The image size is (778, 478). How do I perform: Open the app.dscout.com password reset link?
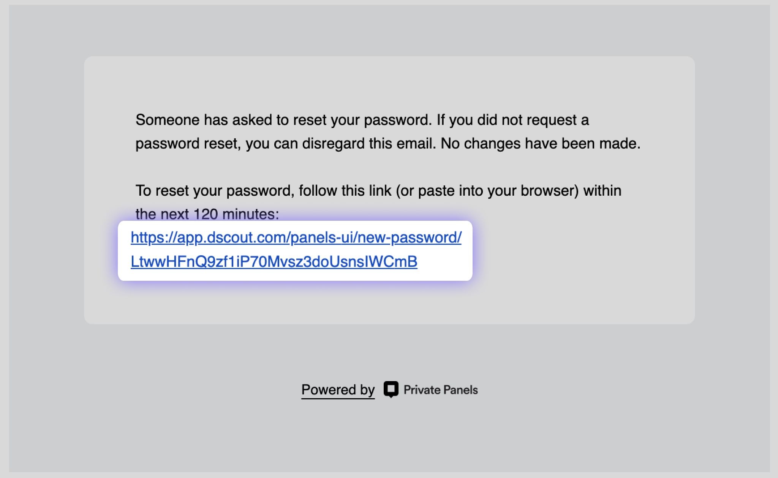[x=296, y=250]
